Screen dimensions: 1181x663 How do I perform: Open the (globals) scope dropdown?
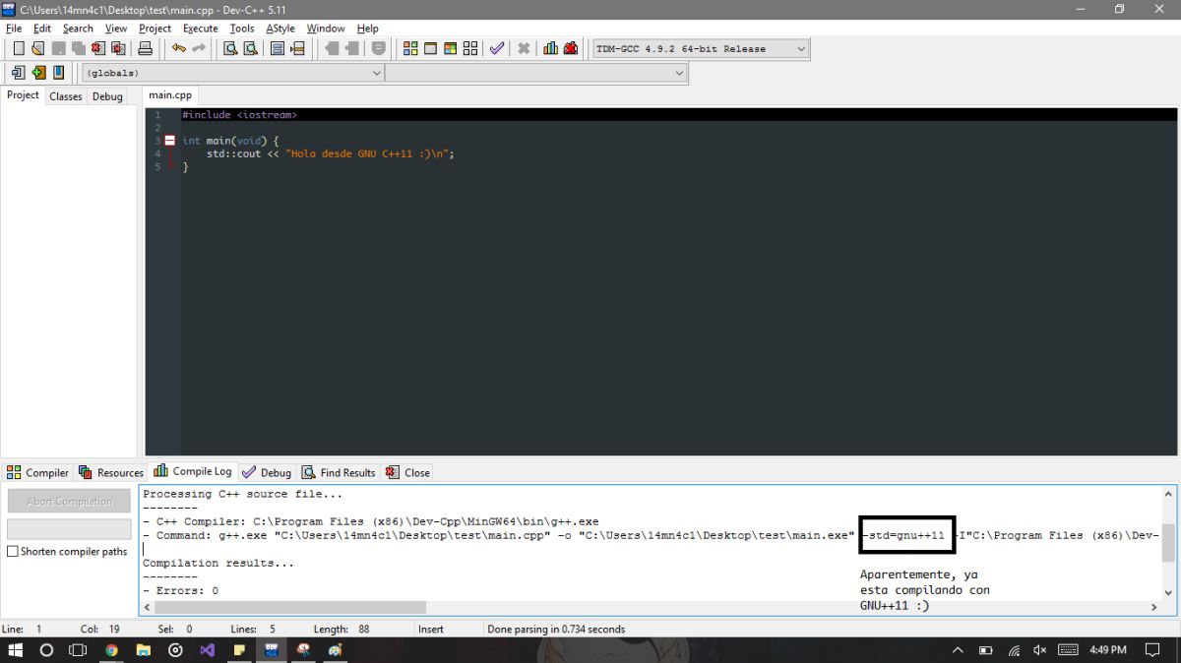pos(233,73)
